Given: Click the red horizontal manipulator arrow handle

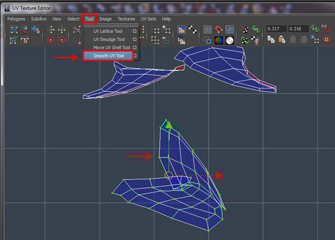Looking at the screenshot, I should click(219, 176).
